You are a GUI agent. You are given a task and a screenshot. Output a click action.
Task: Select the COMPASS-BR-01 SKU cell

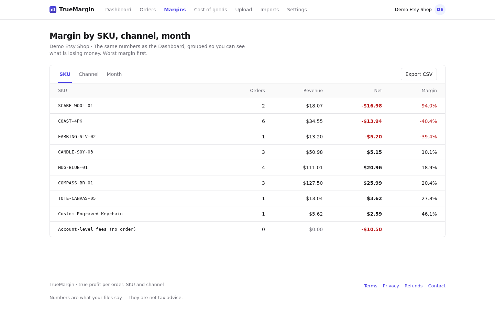[x=76, y=183]
